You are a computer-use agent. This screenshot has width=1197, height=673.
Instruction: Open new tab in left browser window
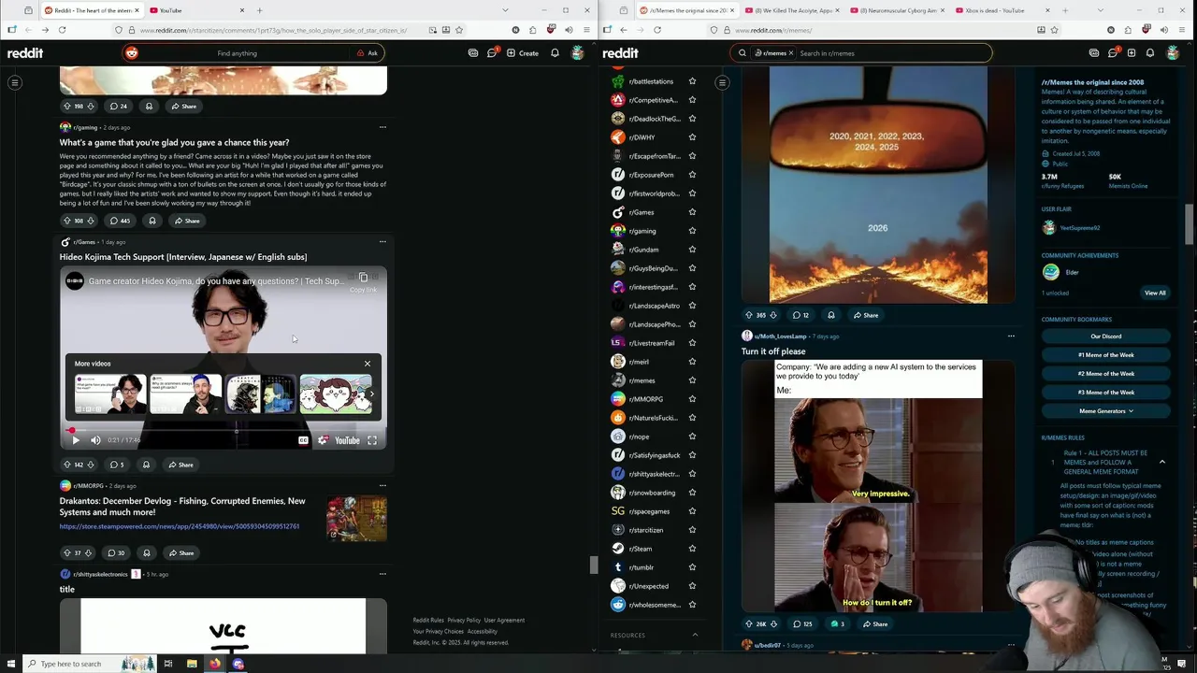pyautogui.click(x=259, y=10)
